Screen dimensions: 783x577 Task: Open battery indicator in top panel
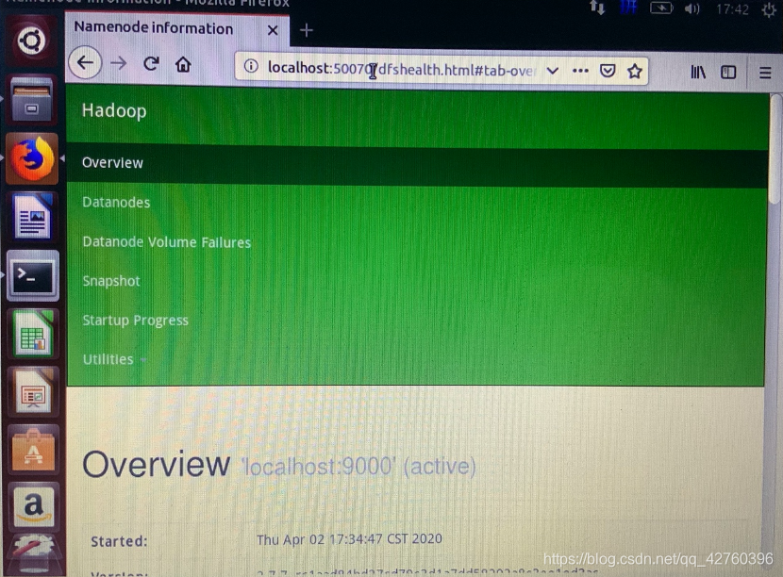(661, 8)
